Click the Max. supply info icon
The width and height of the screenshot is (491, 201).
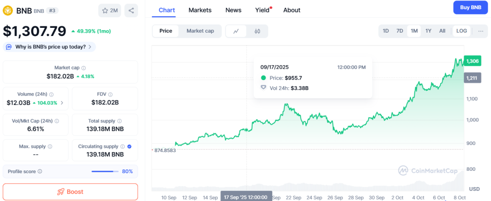[x=50, y=146]
